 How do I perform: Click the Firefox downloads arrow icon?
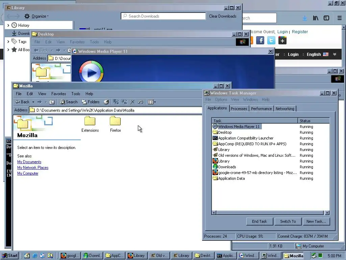click(x=305, y=18)
